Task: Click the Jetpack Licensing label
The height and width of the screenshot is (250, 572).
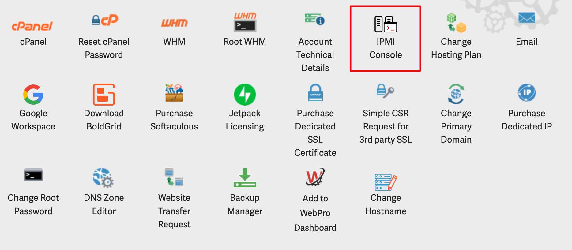Action: [x=245, y=120]
